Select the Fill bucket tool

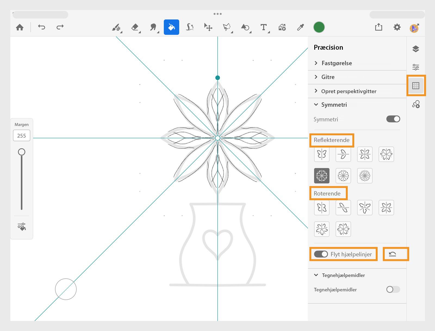[x=171, y=27]
